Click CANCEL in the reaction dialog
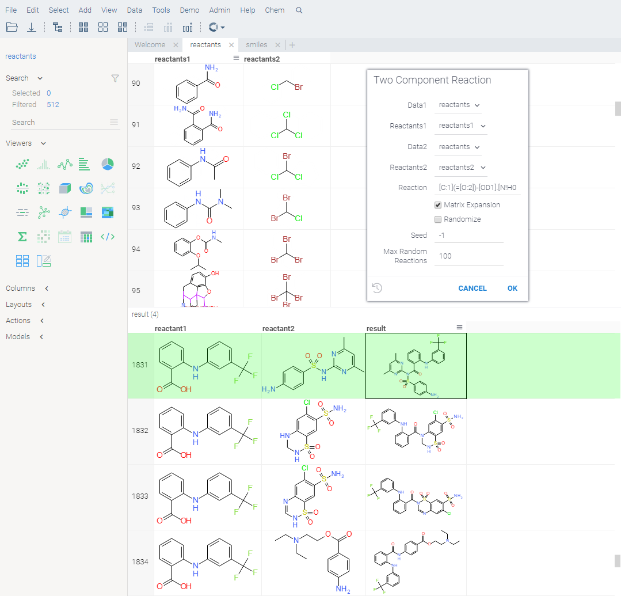The image size is (621, 596). coord(472,288)
